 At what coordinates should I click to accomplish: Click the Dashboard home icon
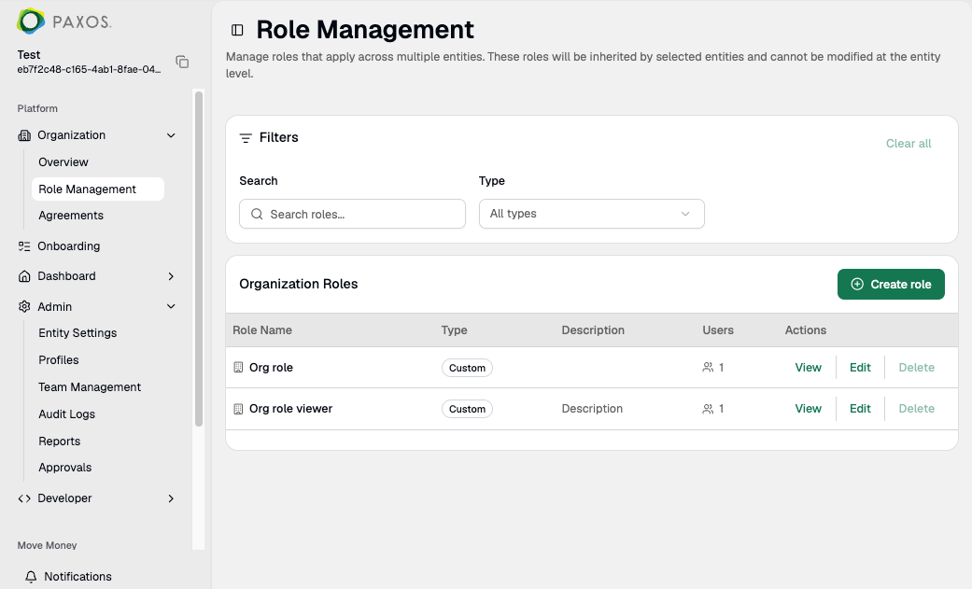[24, 276]
